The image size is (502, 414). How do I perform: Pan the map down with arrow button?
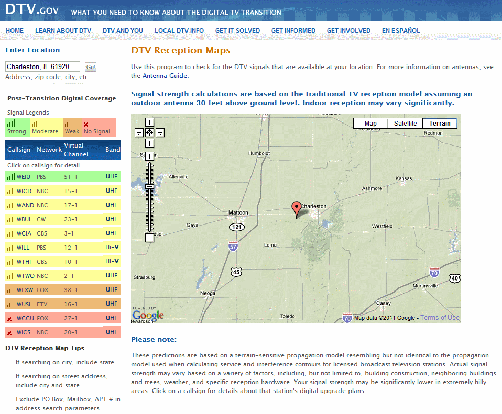click(x=149, y=143)
